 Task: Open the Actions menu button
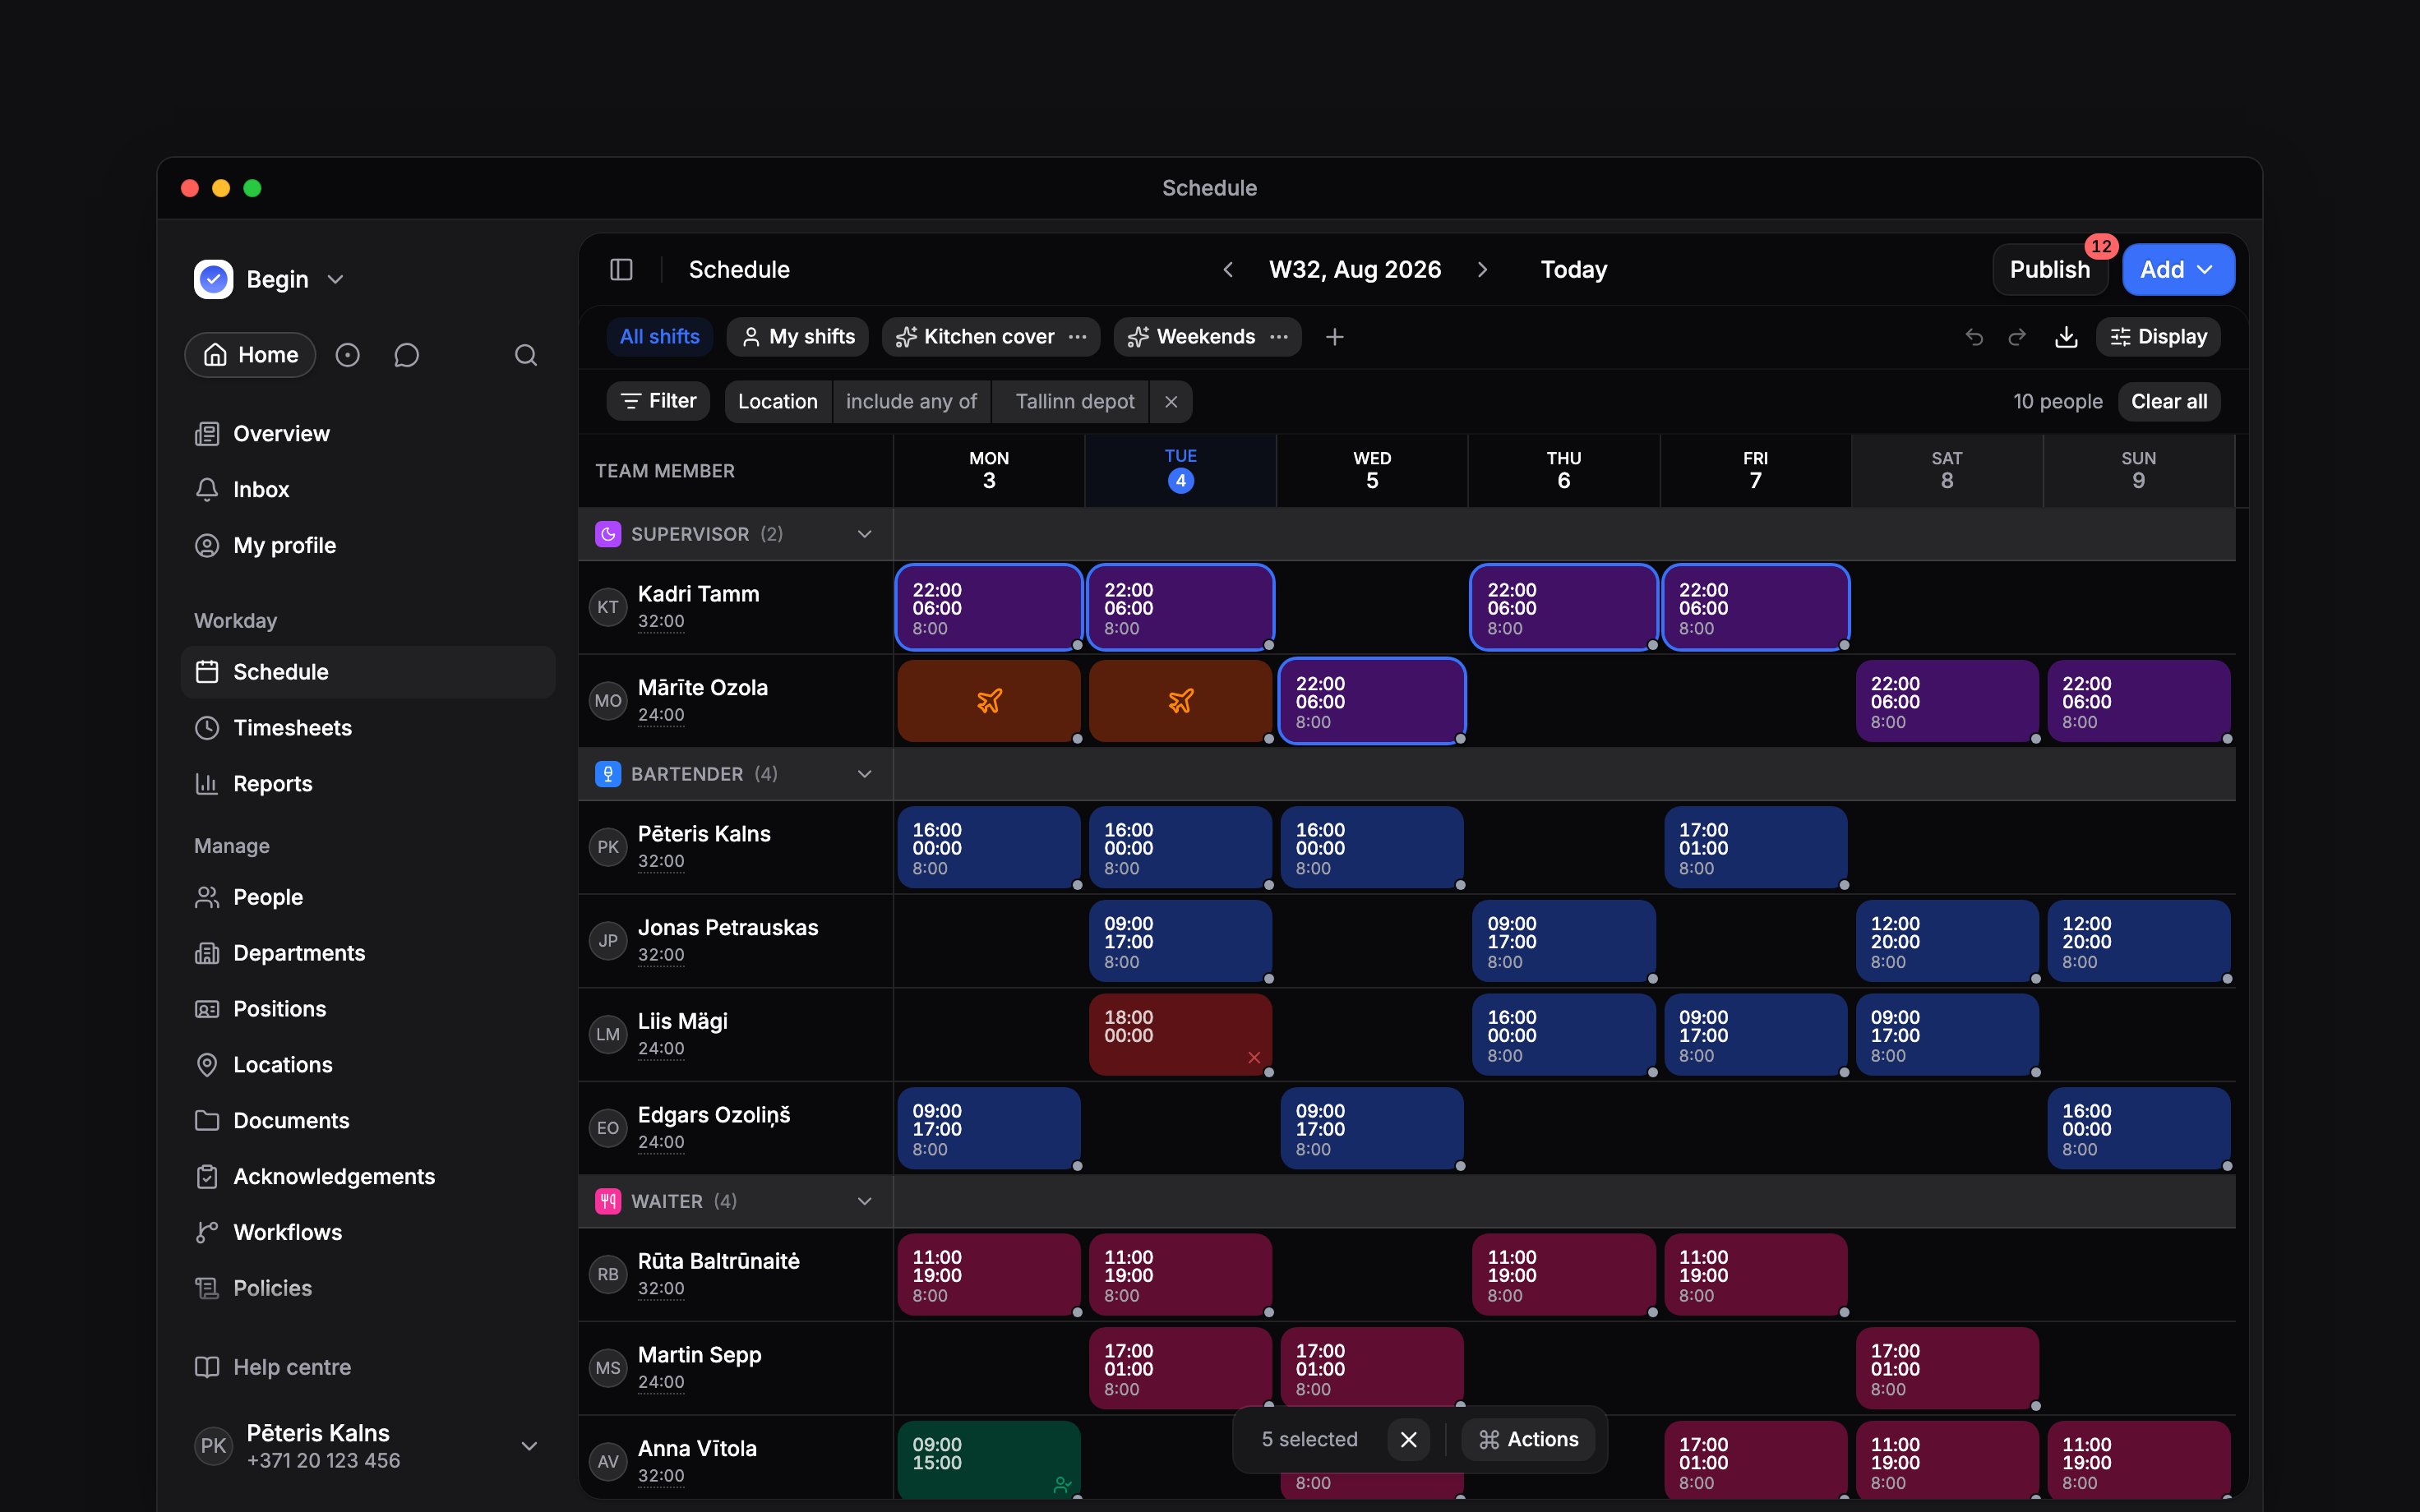pyautogui.click(x=1528, y=1439)
